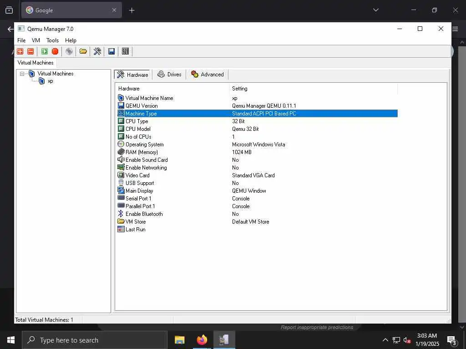
Task: Start the VM with the green play icon
Action: point(45,51)
